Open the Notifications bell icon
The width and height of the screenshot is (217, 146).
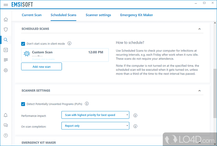6,115
